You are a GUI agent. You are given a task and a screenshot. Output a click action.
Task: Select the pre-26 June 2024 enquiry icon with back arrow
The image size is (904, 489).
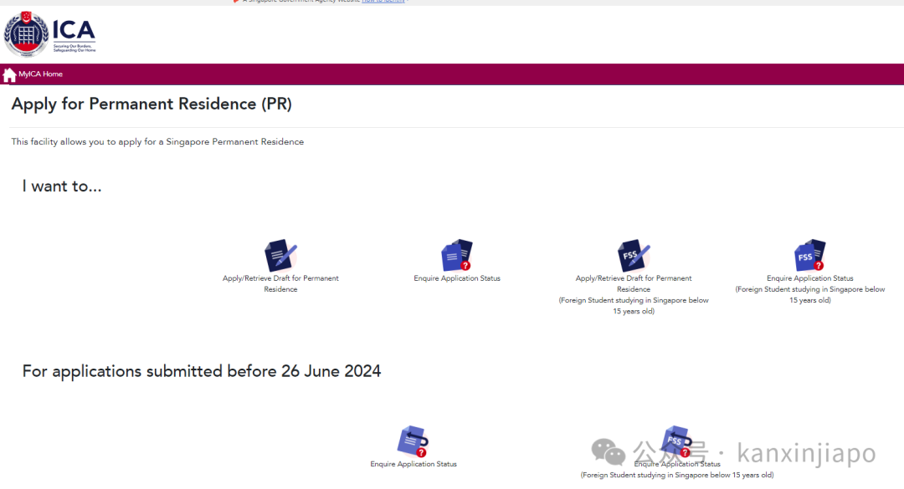click(x=413, y=441)
